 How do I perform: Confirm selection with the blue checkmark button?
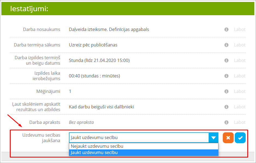pyautogui.click(x=240, y=138)
